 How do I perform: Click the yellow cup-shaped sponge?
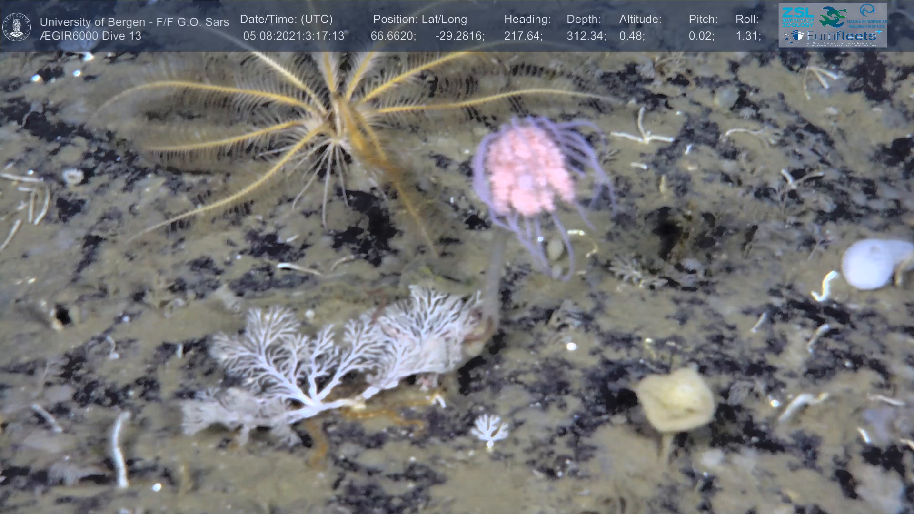pyautogui.click(x=676, y=401)
